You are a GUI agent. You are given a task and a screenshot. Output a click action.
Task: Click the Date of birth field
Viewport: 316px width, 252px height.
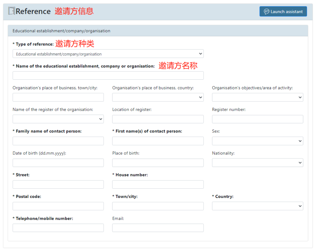pos(58,163)
